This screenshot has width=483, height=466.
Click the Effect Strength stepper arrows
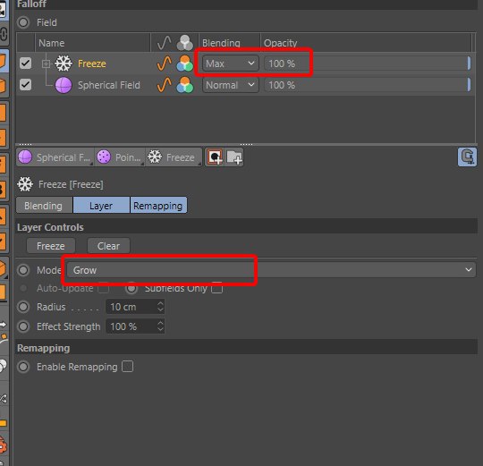click(160, 326)
